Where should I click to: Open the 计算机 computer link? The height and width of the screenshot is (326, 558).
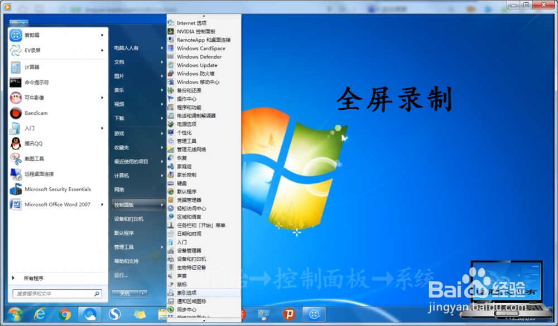pyautogui.click(x=122, y=176)
